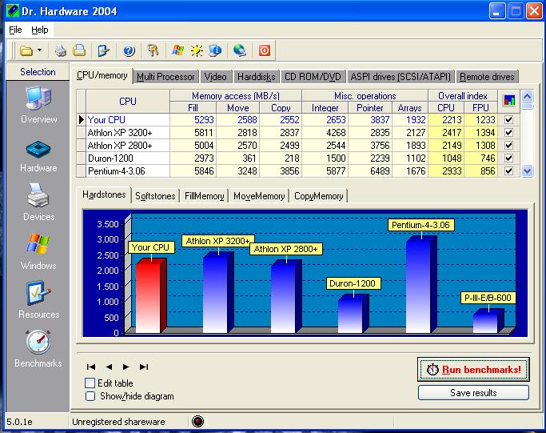Switch to the Remote drives tab
This screenshot has height=433, width=546.
(487, 77)
